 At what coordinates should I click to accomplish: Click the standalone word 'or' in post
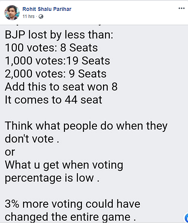10,152
